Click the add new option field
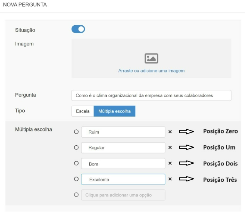 point(123,195)
